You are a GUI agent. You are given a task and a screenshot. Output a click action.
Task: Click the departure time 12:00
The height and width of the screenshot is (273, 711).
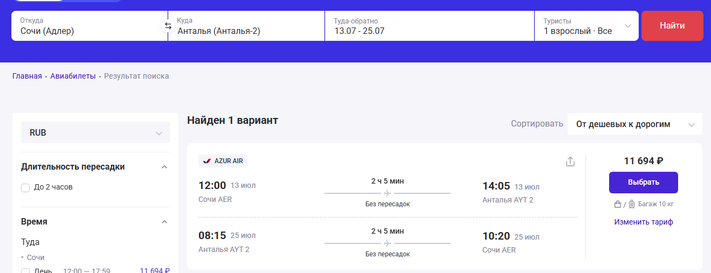point(212,186)
